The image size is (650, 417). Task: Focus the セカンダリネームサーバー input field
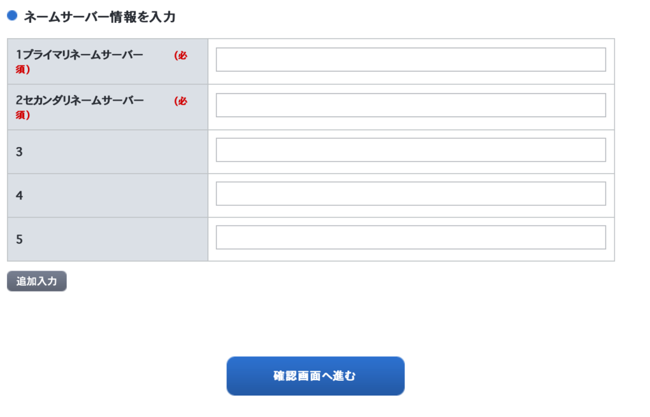point(411,105)
